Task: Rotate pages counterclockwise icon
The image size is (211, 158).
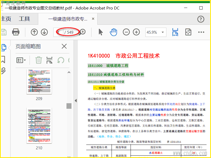Action: pos(61,60)
